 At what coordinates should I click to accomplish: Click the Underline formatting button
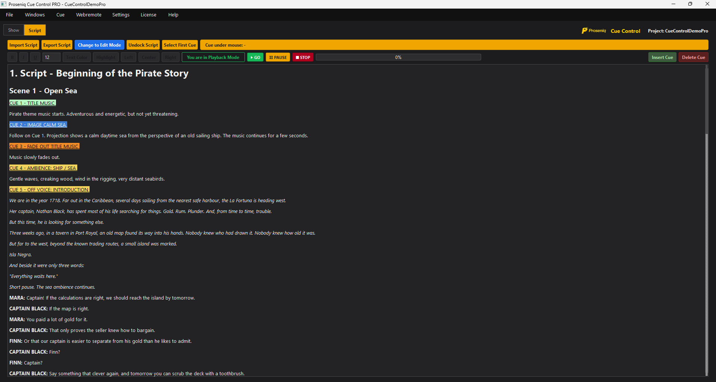(x=35, y=57)
